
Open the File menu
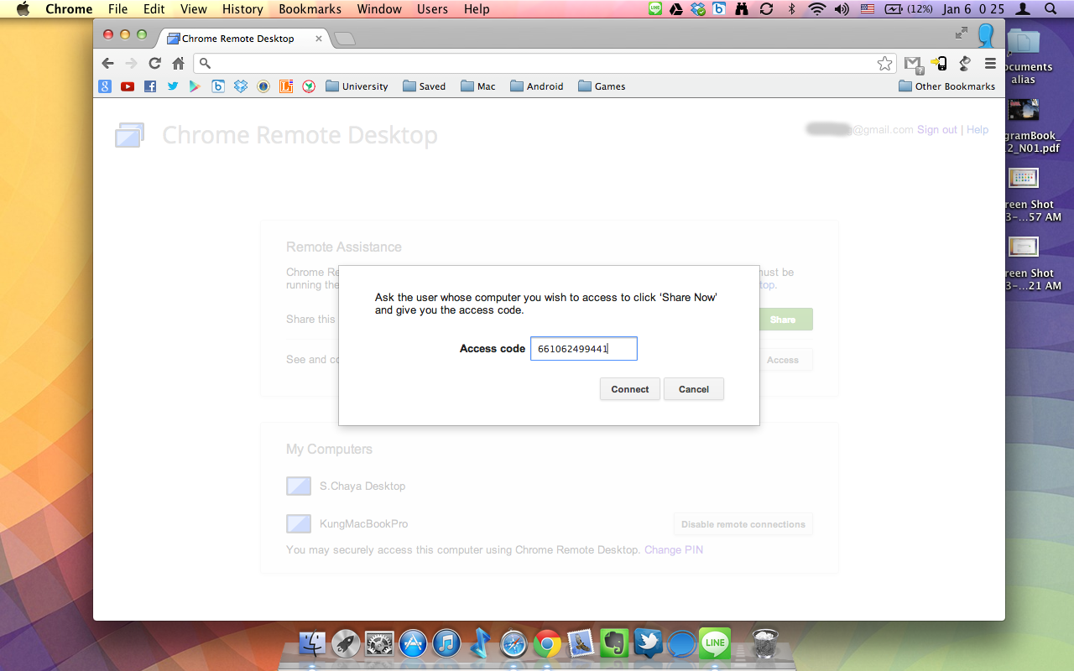click(117, 8)
